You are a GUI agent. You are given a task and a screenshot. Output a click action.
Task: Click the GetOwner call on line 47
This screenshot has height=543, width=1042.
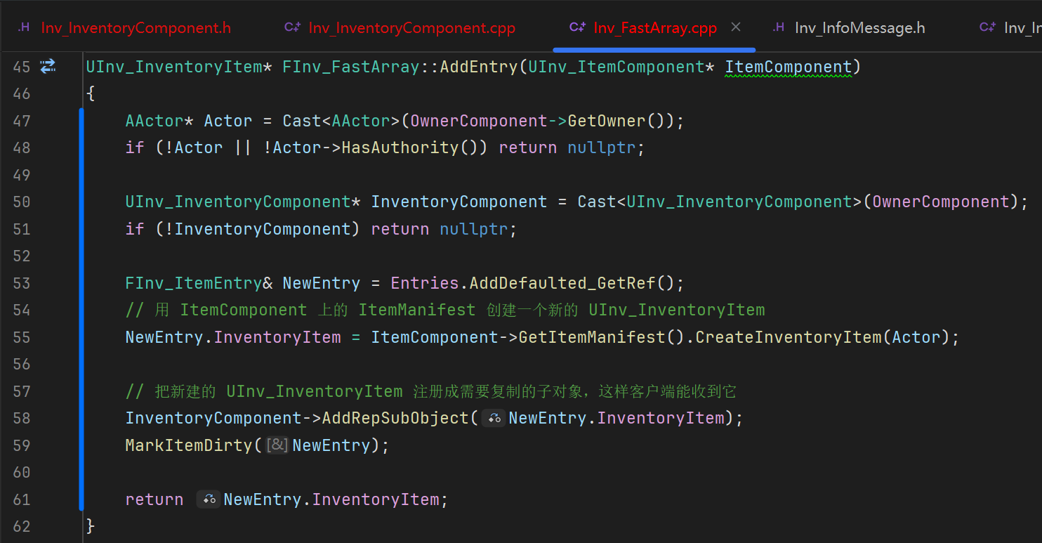coord(607,121)
